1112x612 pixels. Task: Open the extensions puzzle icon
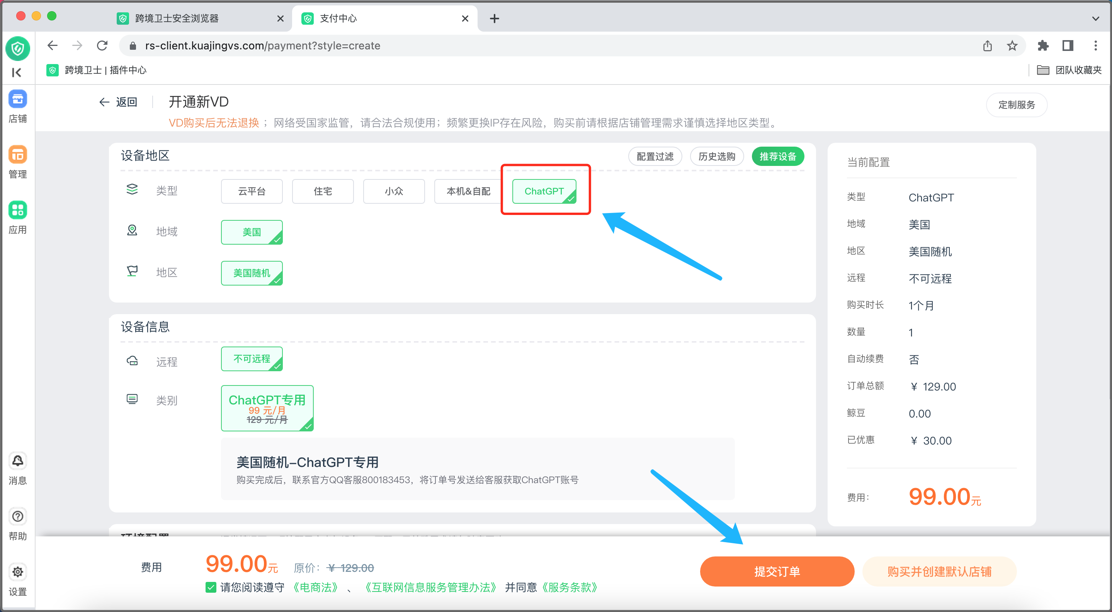(1043, 46)
